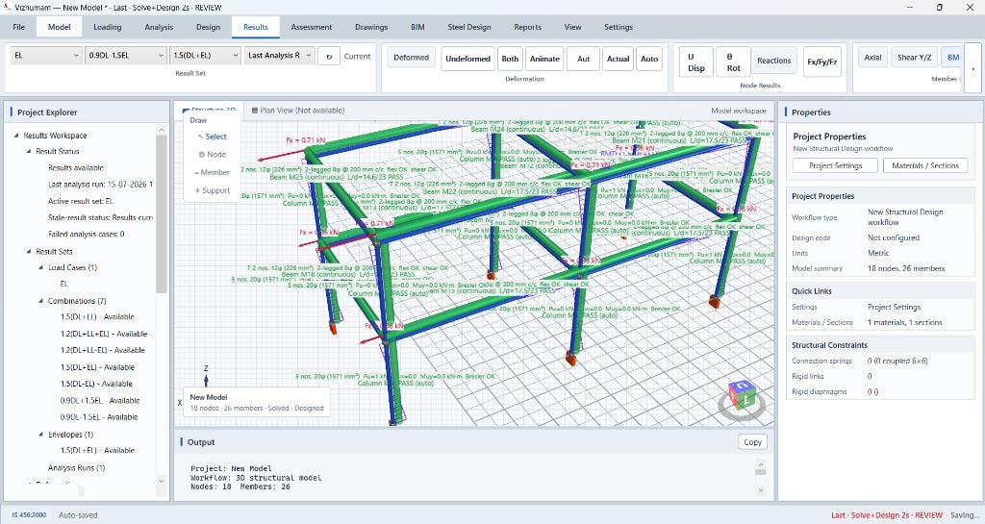Screen dimensions: 985x524
Task: Collapse the Result Status tree node
Action: [29, 151]
